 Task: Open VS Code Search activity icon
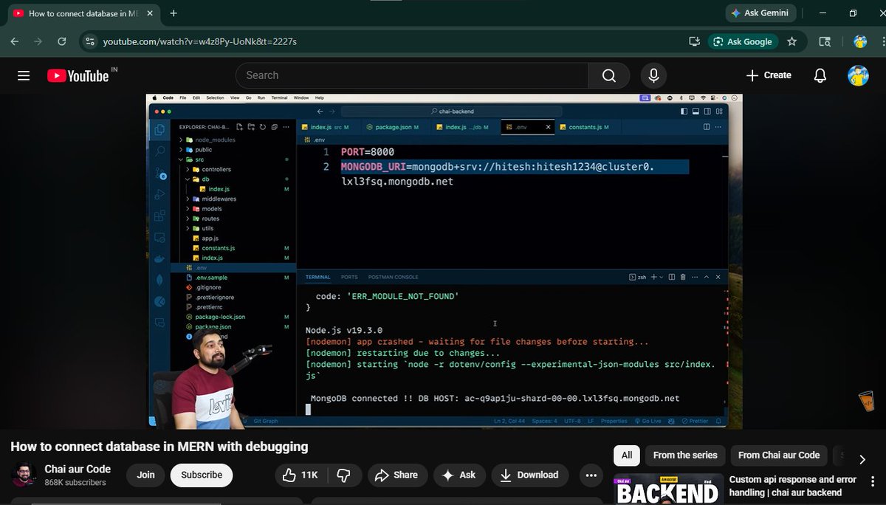click(159, 151)
